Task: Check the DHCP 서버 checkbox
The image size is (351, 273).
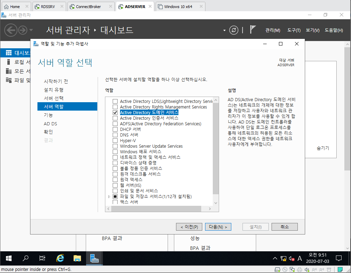Action: tap(115, 129)
